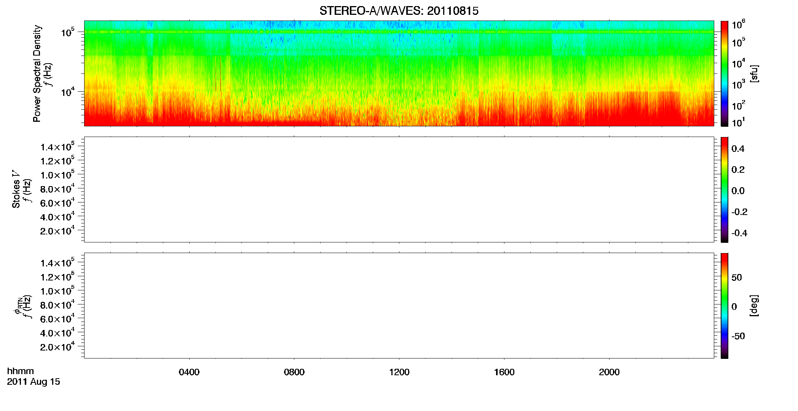The image size is (798, 411).
Task: Select the 0800 time axis label
Action: (294, 372)
